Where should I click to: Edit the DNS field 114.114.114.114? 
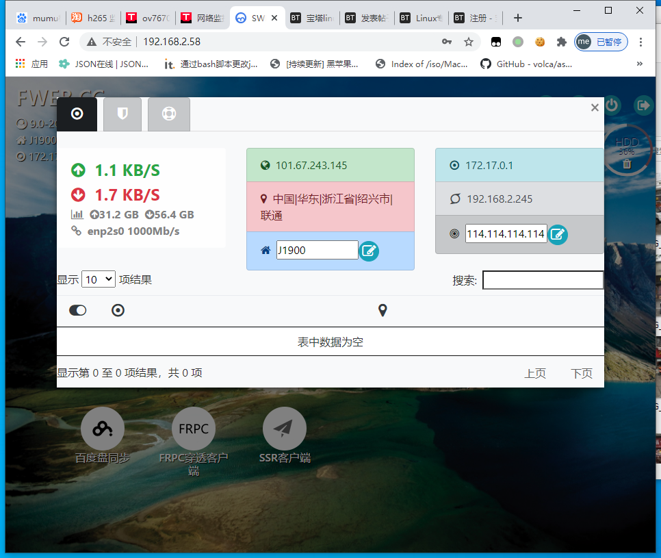[x=506, y=233]
